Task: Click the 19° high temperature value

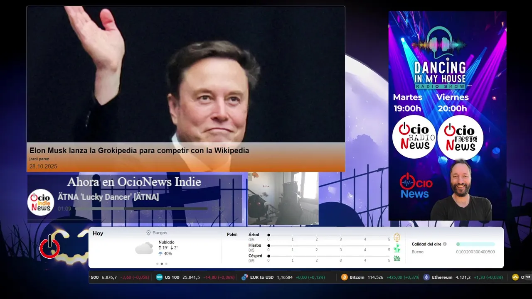Action: pyautogui.click(x=165, y=248)
